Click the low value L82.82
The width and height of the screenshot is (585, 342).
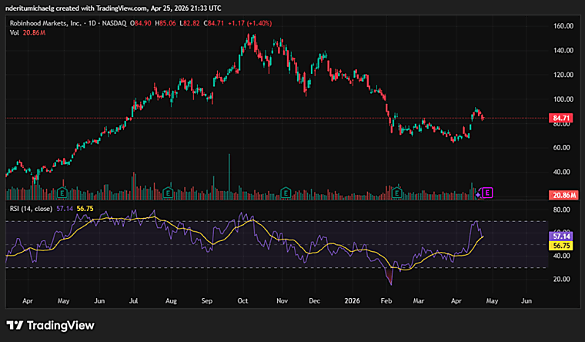coord(189,23)
